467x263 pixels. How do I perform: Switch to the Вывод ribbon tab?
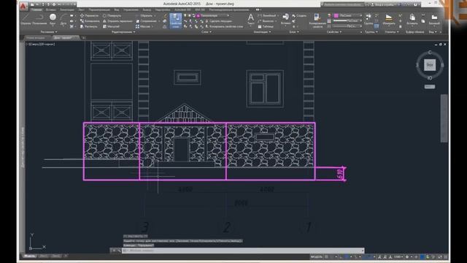tap(147, 9)
